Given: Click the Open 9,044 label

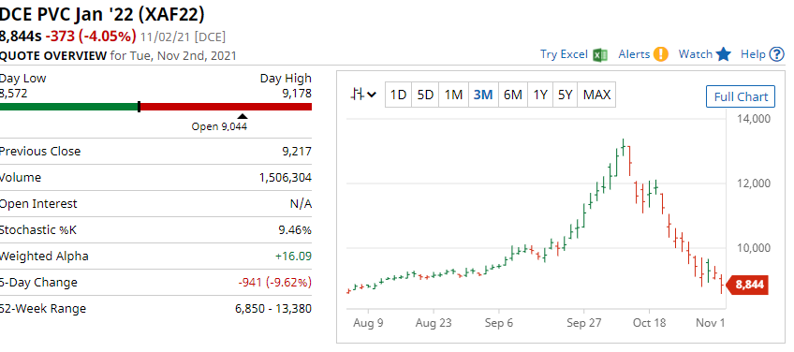Looking at the screenshot, I should tap(219, 126).
